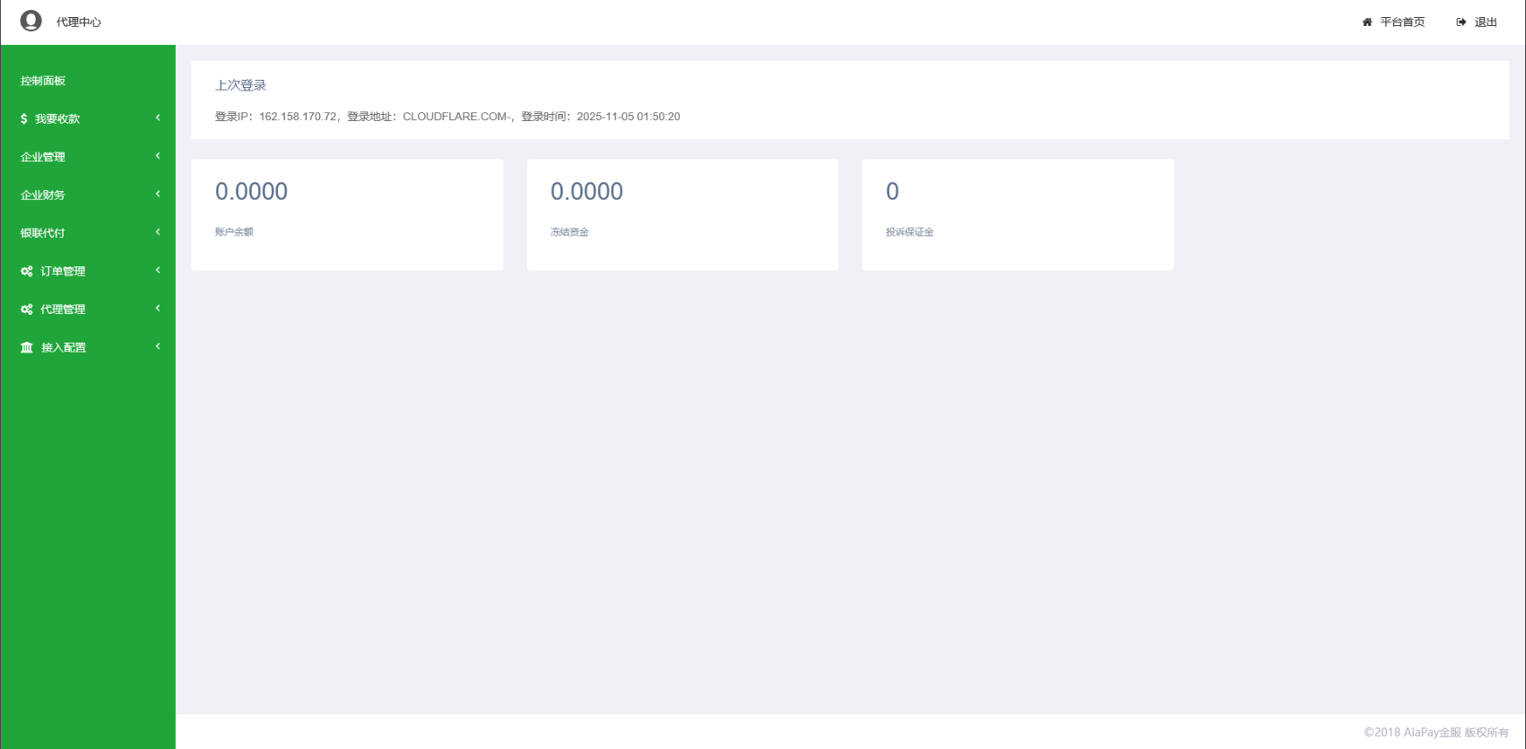Image resolution: width=1526 pixels, height=749 pixels.
Task: Expand the 企业管理 submenu chevron
Action: coord(158,156)
